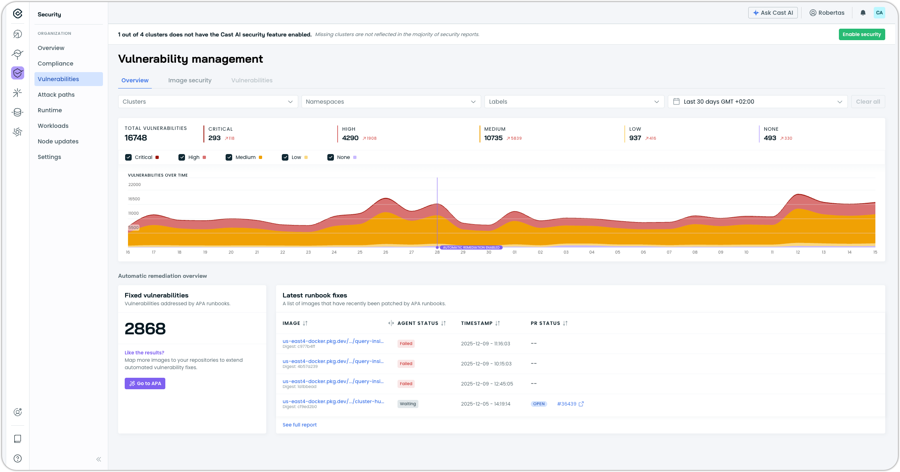Uncheck the Critical severity checkbox
Image resolution: width=900 pixels, height=472 pixels.
pyautogui.click(x=128, y=157)
